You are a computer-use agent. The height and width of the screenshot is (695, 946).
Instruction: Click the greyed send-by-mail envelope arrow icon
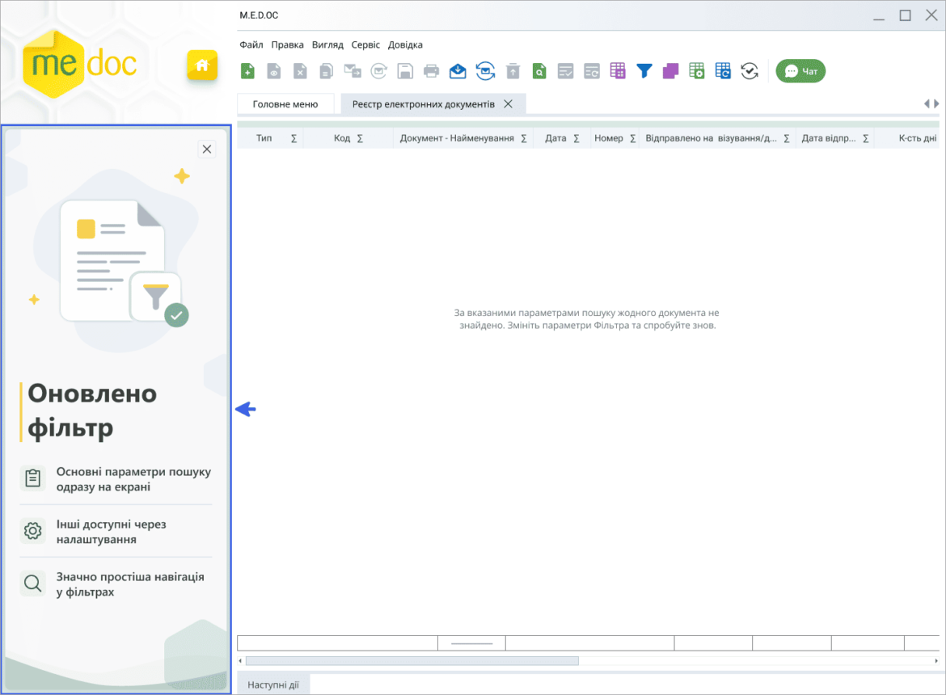point(353,71)
